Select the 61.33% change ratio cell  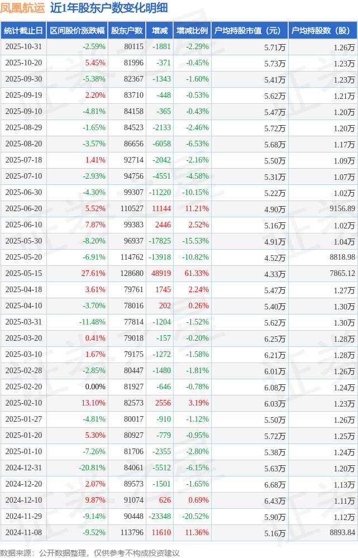[x=197, y=274]
